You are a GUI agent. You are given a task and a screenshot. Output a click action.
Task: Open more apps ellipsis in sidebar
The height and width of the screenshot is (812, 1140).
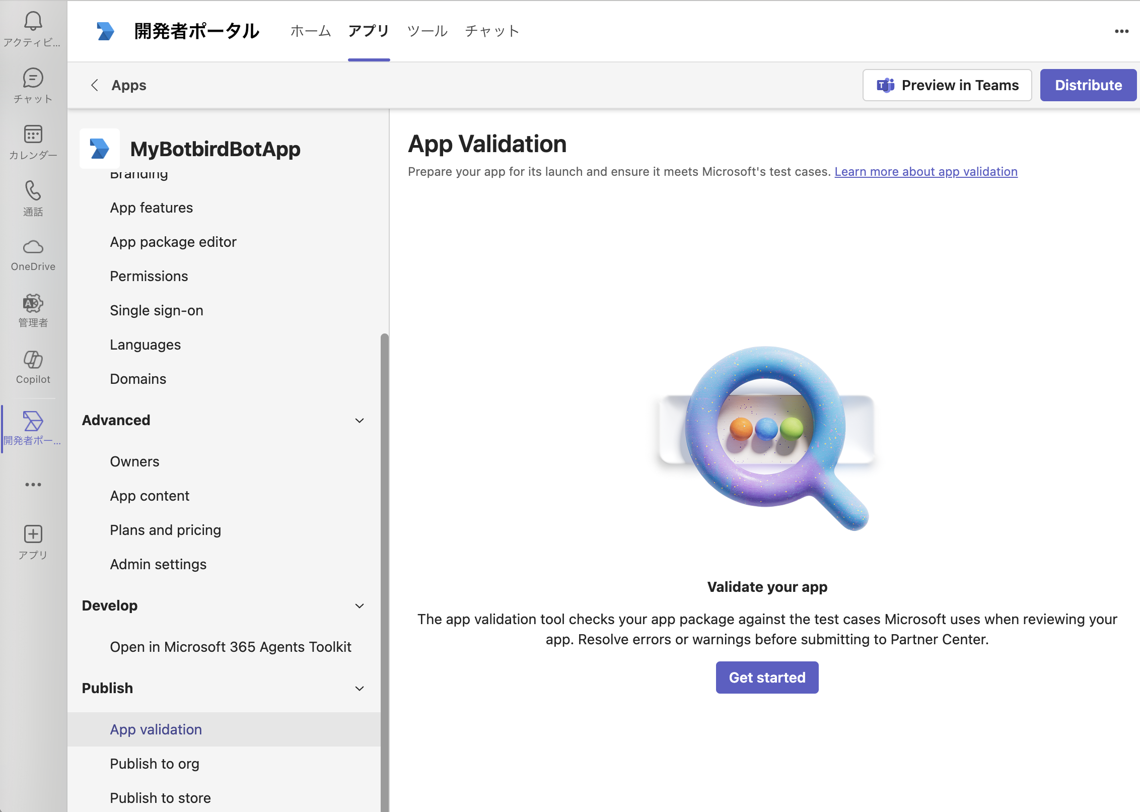pyautogui.click(x=33, y=485)
